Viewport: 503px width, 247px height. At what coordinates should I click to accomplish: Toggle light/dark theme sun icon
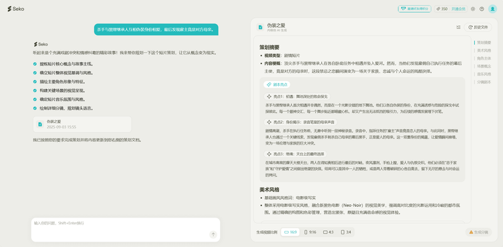click(x=473, y=9)
